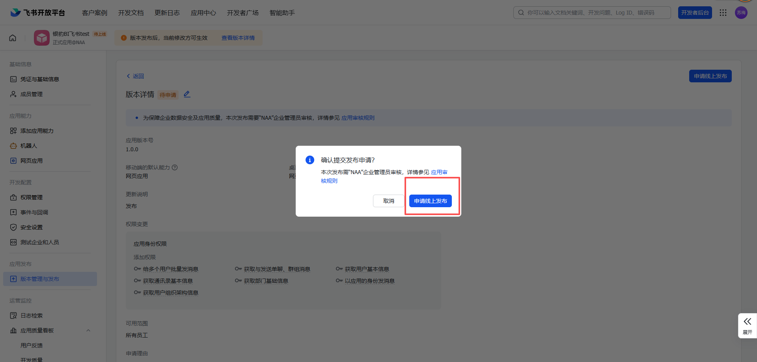This screenshot has width=757, height=362.
Task: Click the pencil edit icon beside 版本详情
Action: tap(187, 94)
